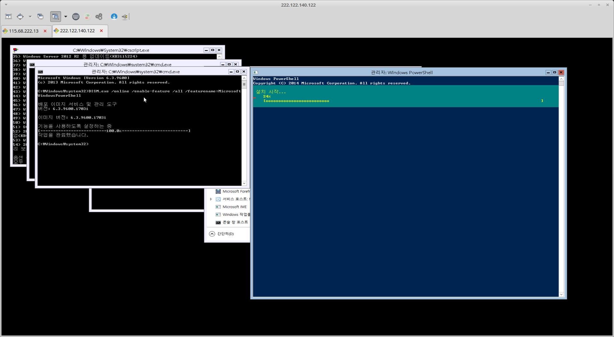Image resolution: width=614 pixels, height=337 pixels.
Task: Minimize the front cmd.exe window
Action: click(x=231, y=72)
